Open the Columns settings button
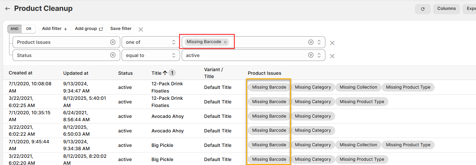The height and width of the screenshot is (165, 476). coord(446,9)
